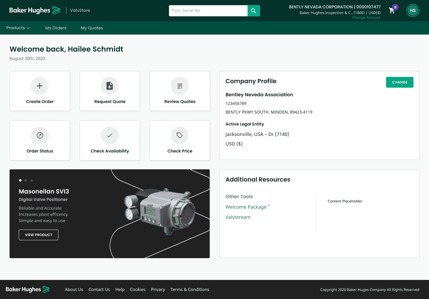Open Contact Us in footer
The width and height of the screenshot is (429, 299).
click(x=99, y=289)
